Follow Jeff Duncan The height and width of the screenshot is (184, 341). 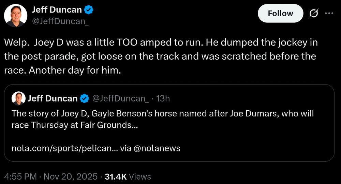[280, 14]
